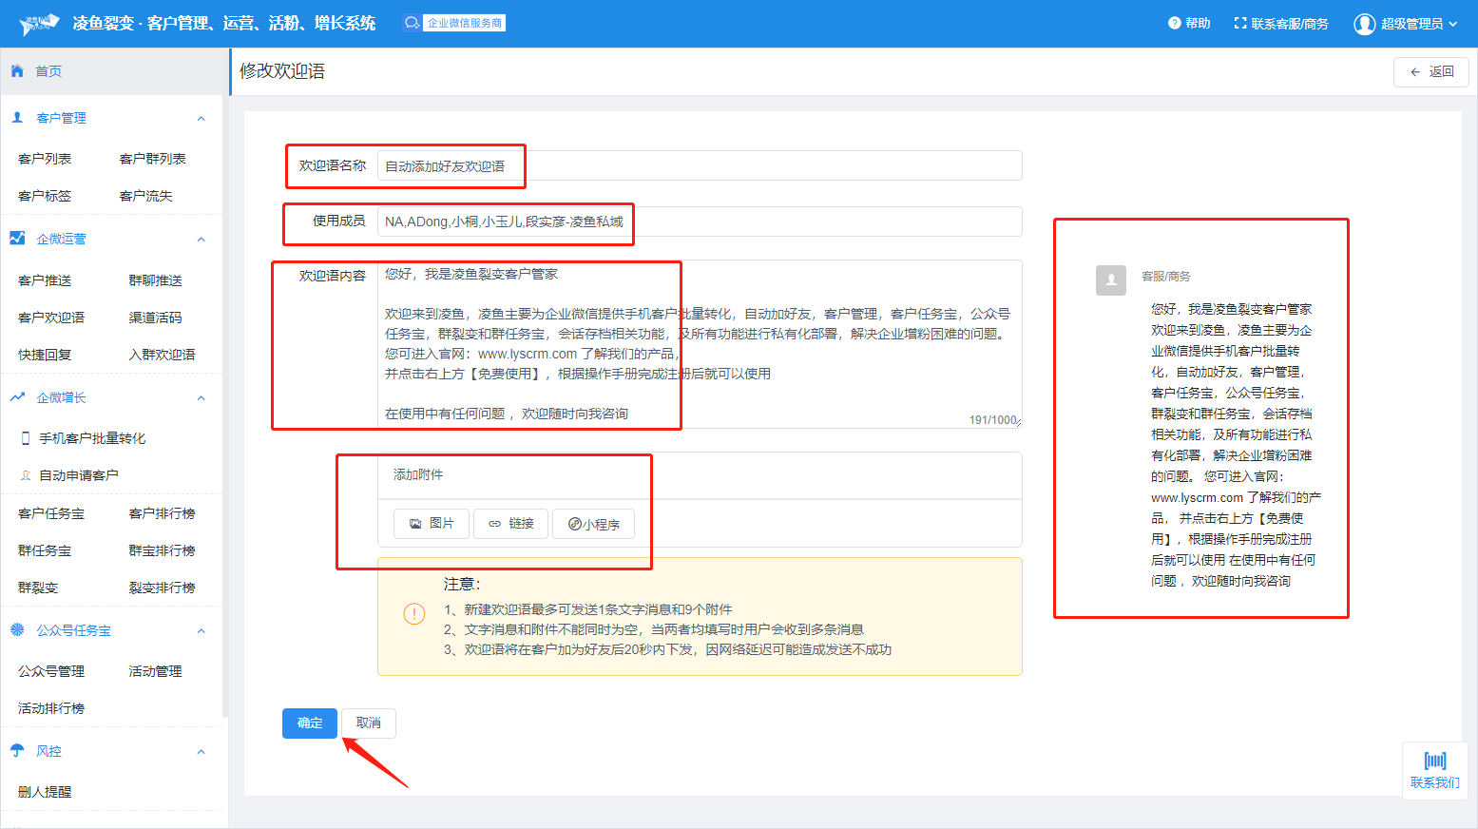Screen dimensions: 1478x829
Task: Add a 小程序 mini-program attachment
Action: (593, 524)
